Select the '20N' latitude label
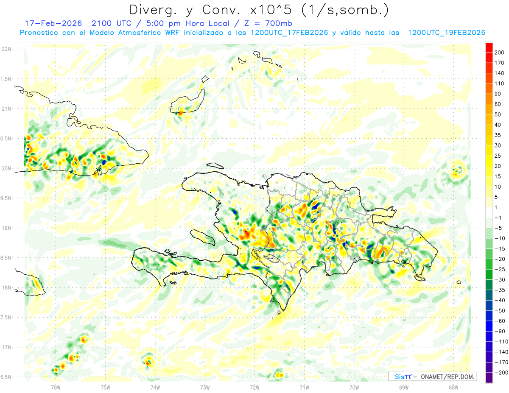509x393 pixels. click(x=6, y=168)
